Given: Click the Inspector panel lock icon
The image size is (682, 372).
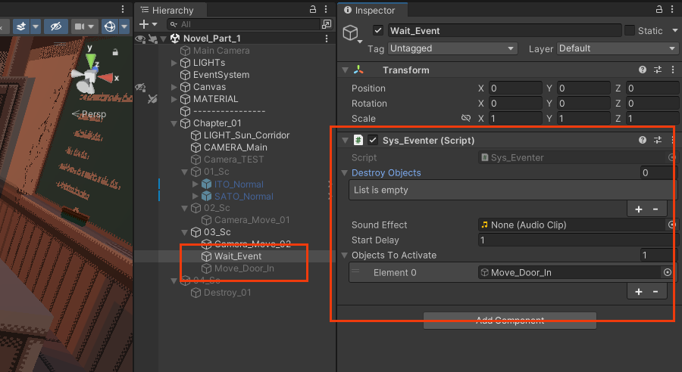Looking at the screenshot, I should tap(658, 10).
